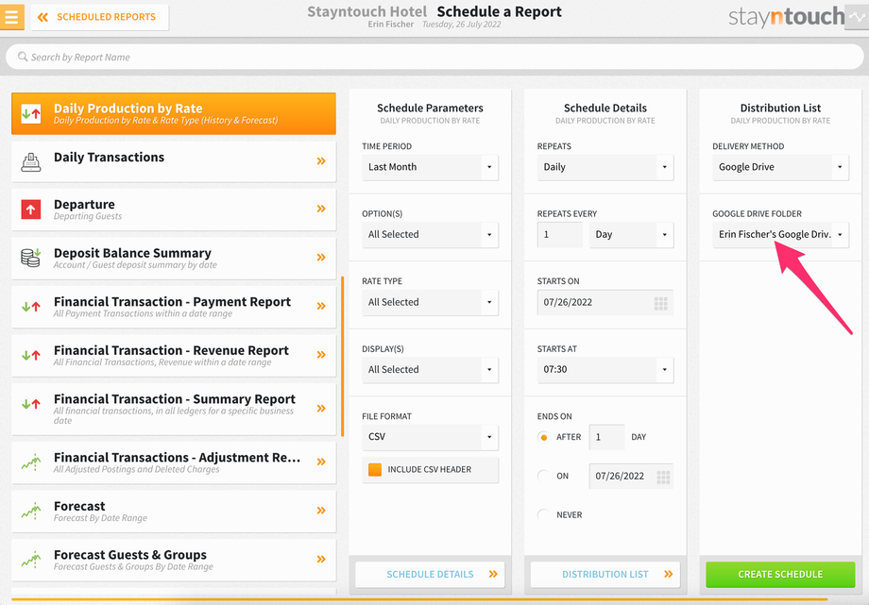Open Deposit Balance Summary chevron
This screenshot has height=605, width=869.
pos(321,257)
